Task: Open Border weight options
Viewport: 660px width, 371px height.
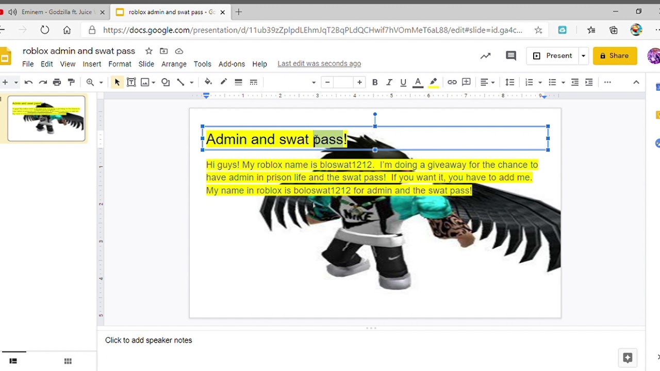Action: click(238, 82)
